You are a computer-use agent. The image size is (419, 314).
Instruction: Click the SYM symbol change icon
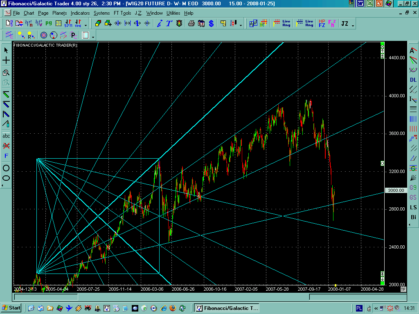[x=68, y=23]
